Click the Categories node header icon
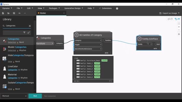 click(38, 38)
